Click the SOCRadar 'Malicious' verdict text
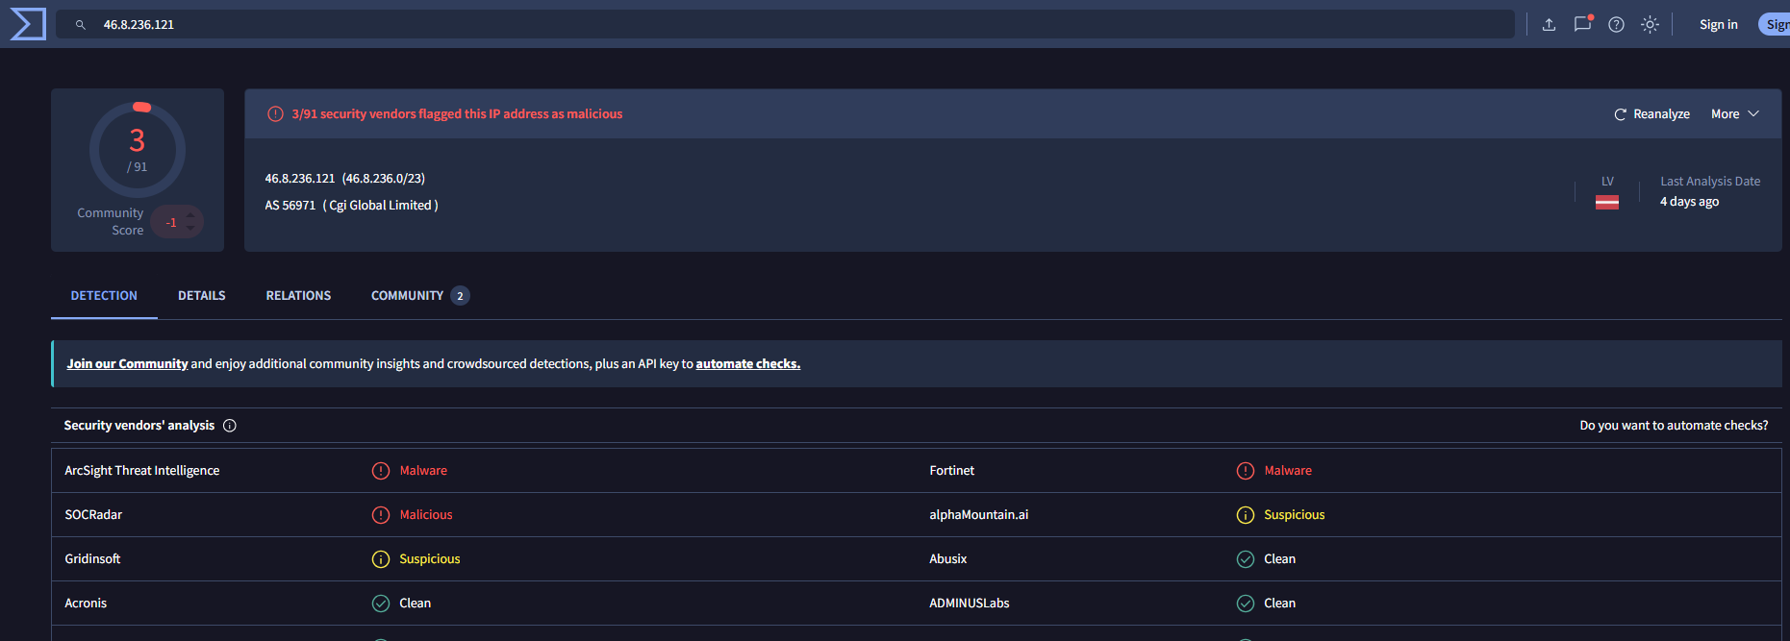Screen dimensions: 1790x641 pos(426,514)
